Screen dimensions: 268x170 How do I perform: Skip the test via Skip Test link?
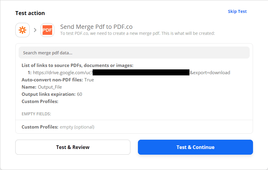tap(237, 11)
